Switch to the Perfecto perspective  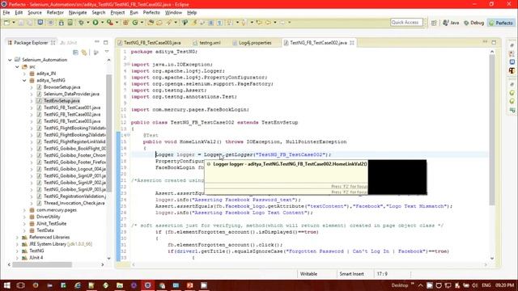coord(501,23)
